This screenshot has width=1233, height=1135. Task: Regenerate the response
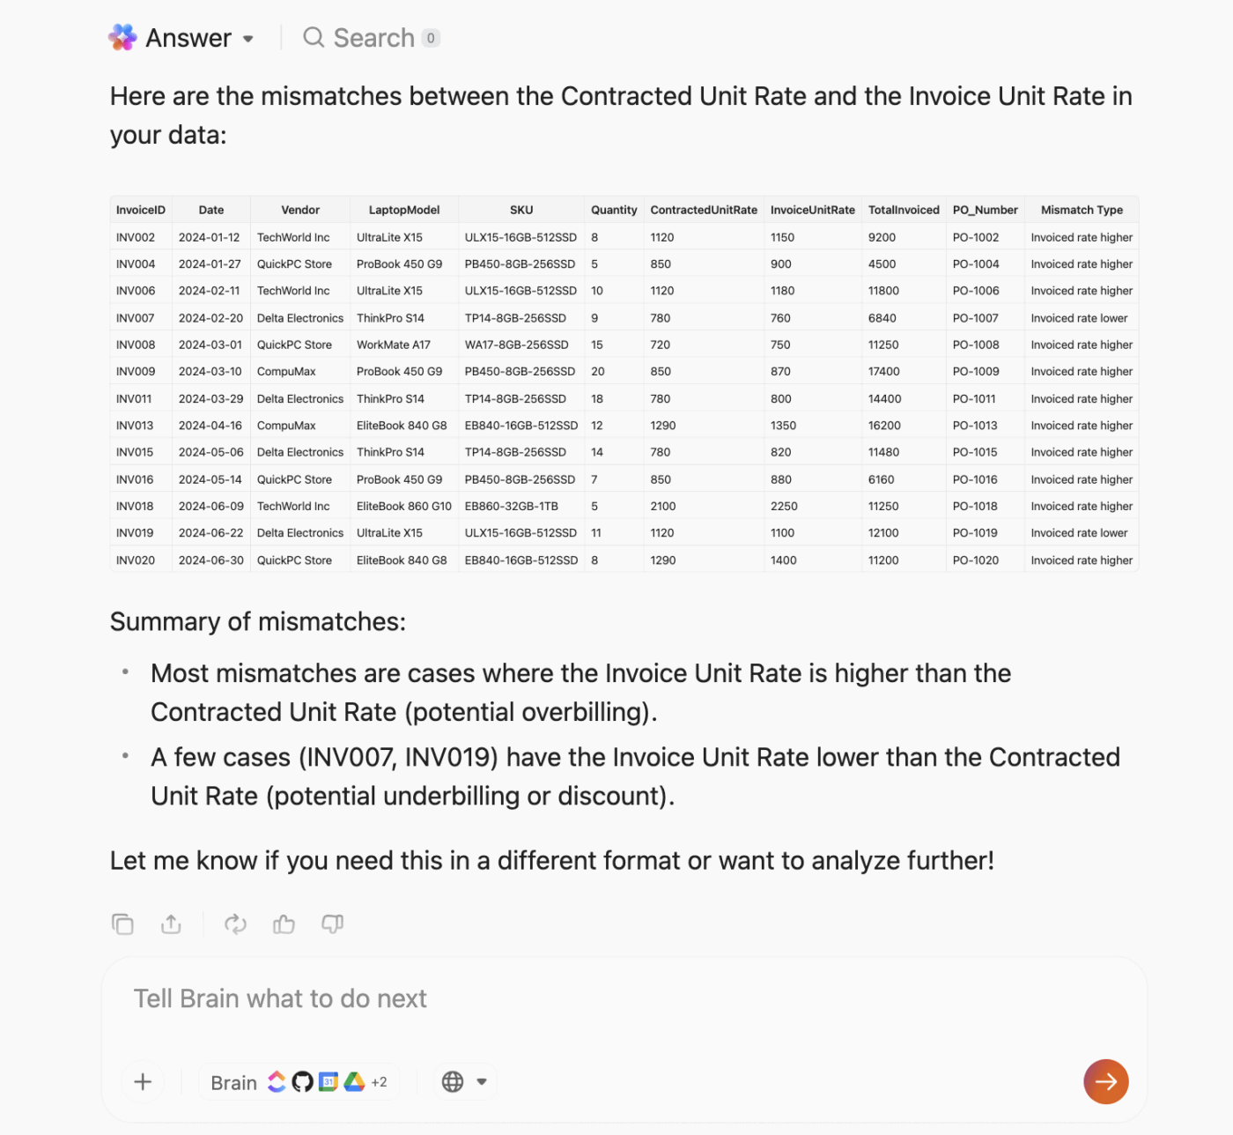(x=235, y=924)
